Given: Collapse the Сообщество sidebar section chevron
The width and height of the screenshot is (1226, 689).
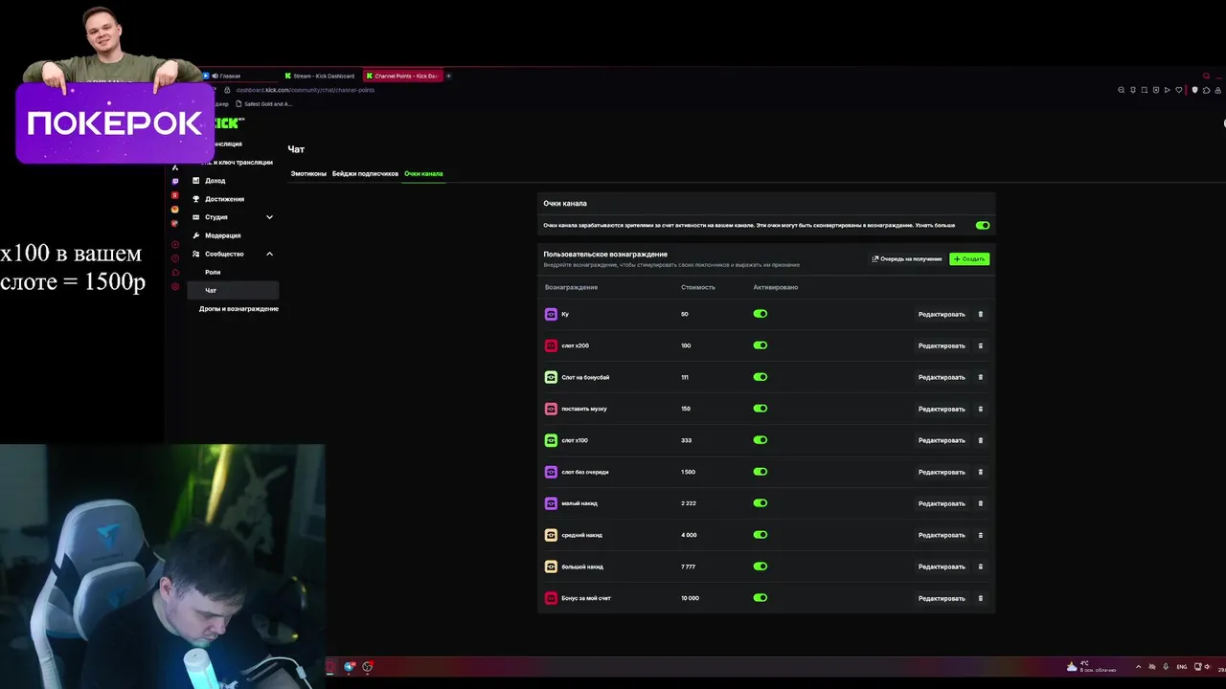Looking at the screenshot, I should (x=269, y=254).
